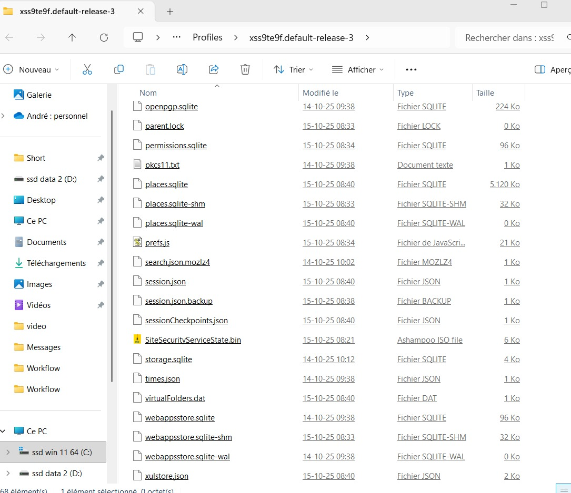Add a new tab with plus button
This screenshot has width=571, height=493.
(170, 12)
